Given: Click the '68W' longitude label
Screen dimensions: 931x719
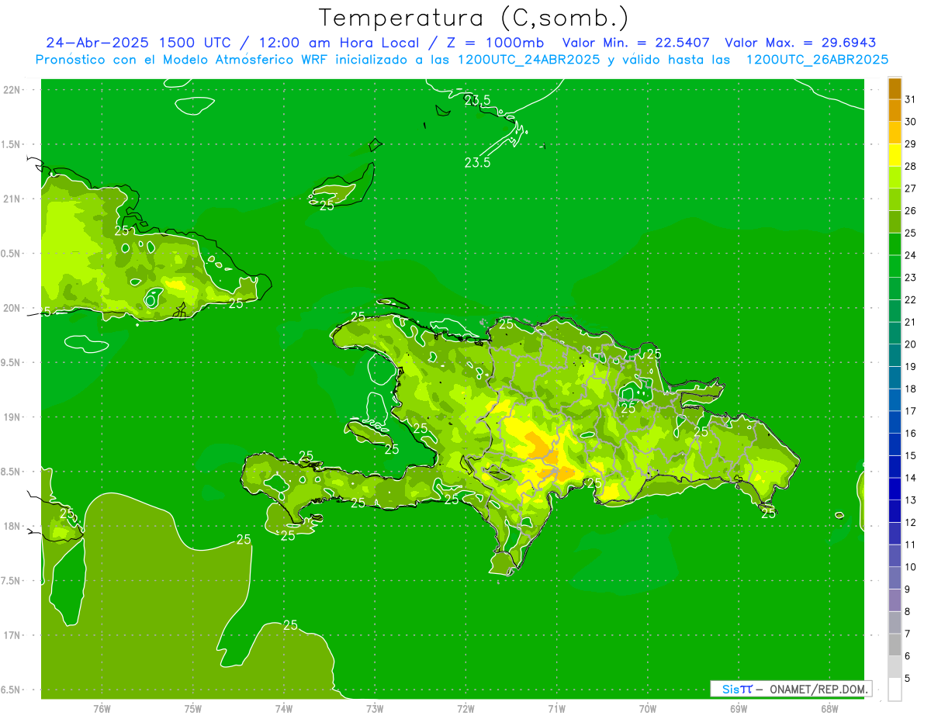Looking at the screenshot, I should tap(829, 709).
